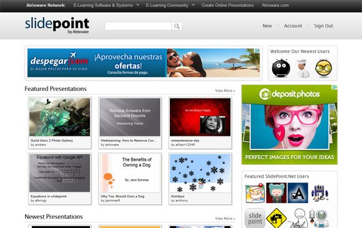This screenshot has width=362, height=228.
Task: Visit Atrixware.com from top bar
Action: tap(275, 5)
